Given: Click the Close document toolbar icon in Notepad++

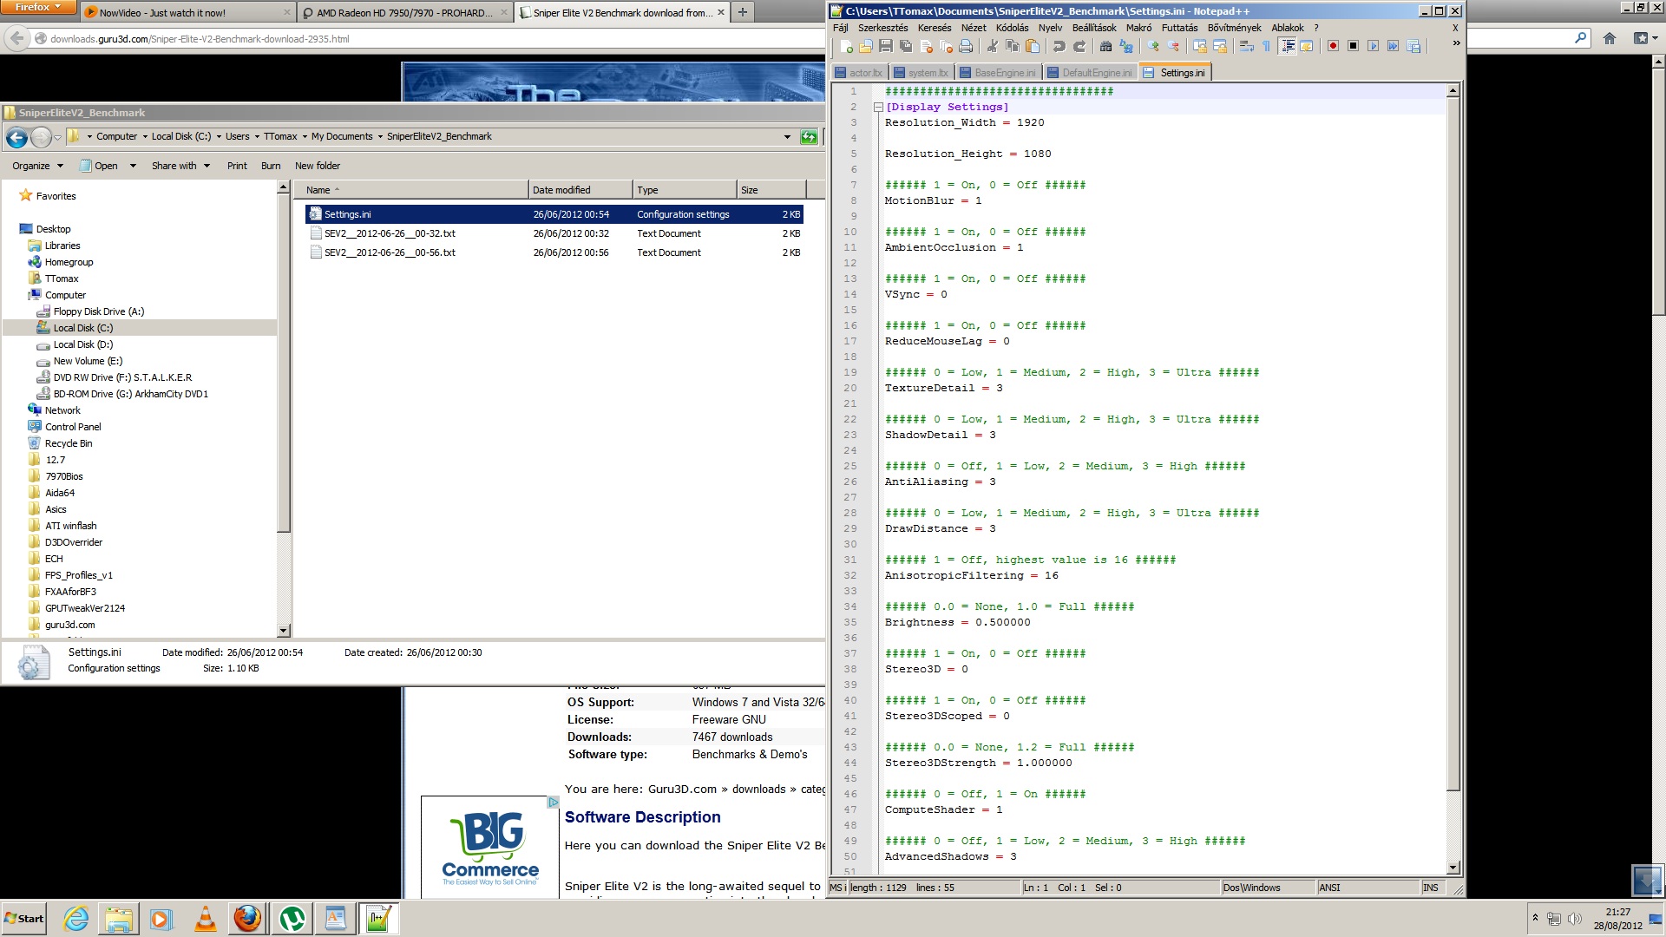Looking at the screenshot, I should pyautogui.click(x=926, y=46).
